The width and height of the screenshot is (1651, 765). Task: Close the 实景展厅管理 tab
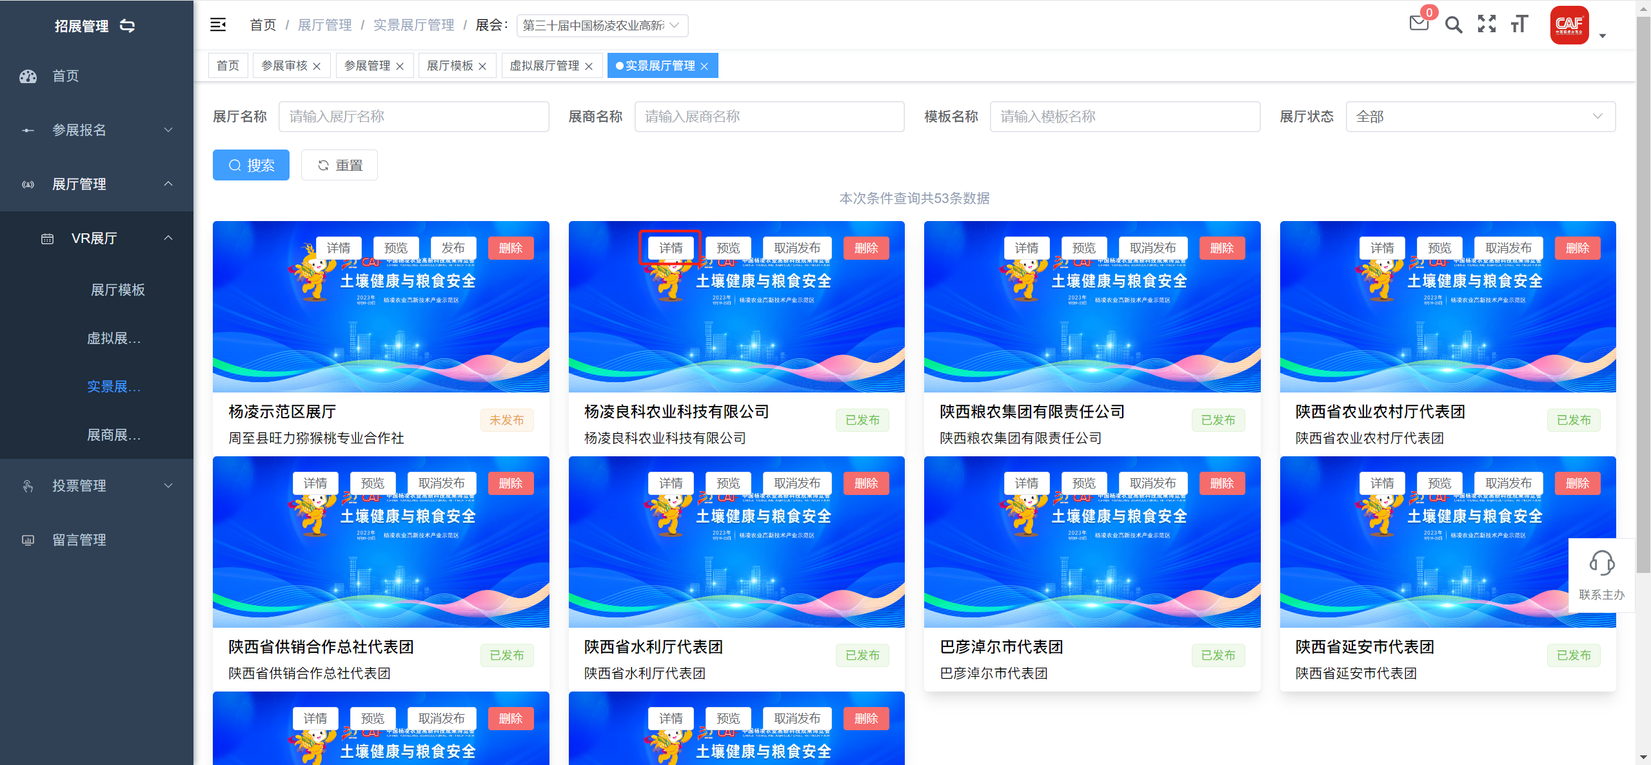coord(704,66)
